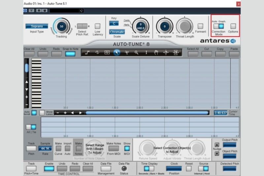Switch Clock Source Internal/Host toggle

(203, 168)
